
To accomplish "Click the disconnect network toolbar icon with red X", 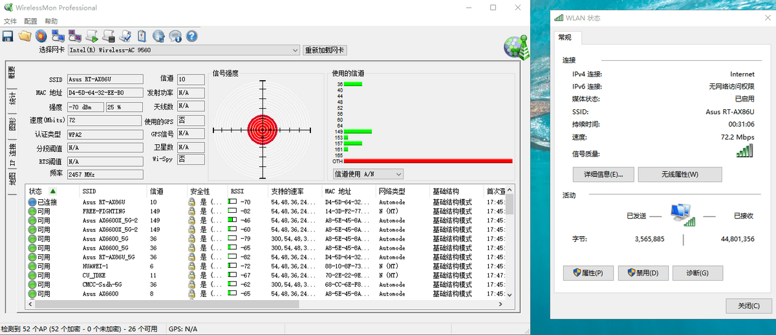I will click(x=75, y=36).
